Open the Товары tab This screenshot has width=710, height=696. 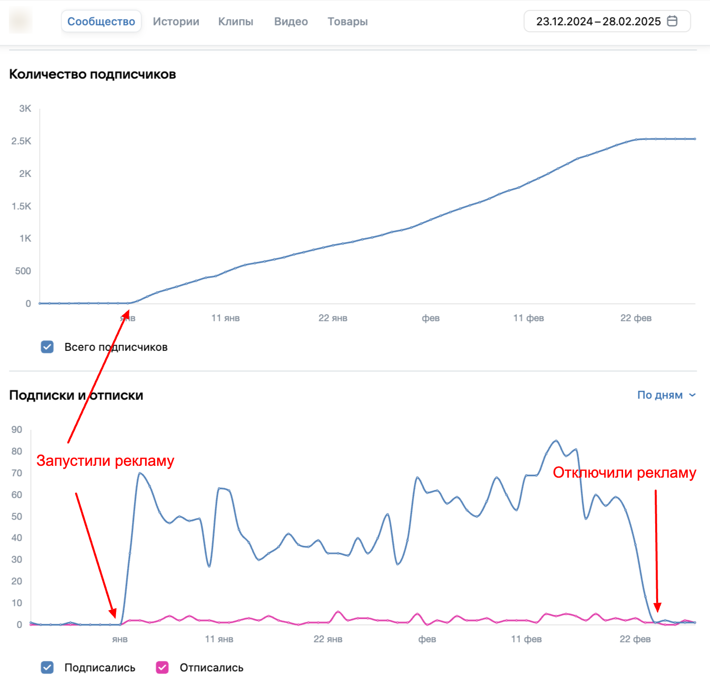click(x=348, y=21)
